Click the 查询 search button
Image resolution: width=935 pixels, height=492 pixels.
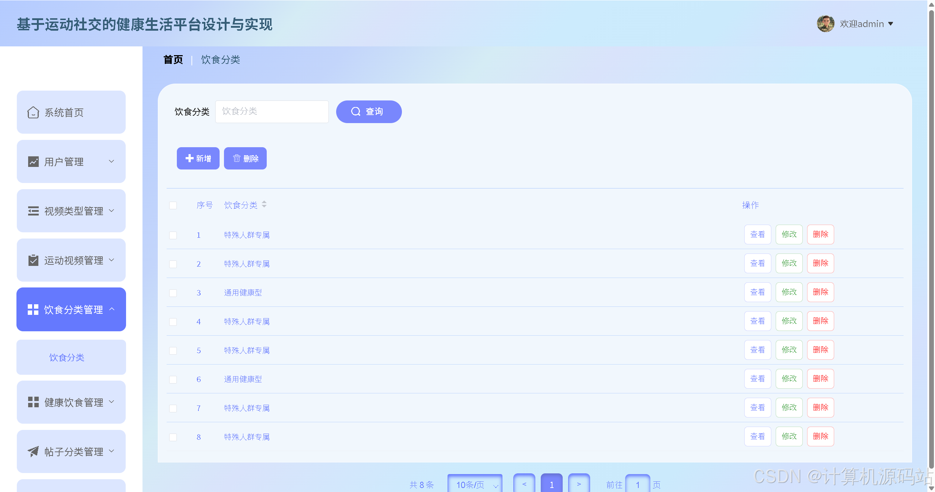tap(369, 111)
